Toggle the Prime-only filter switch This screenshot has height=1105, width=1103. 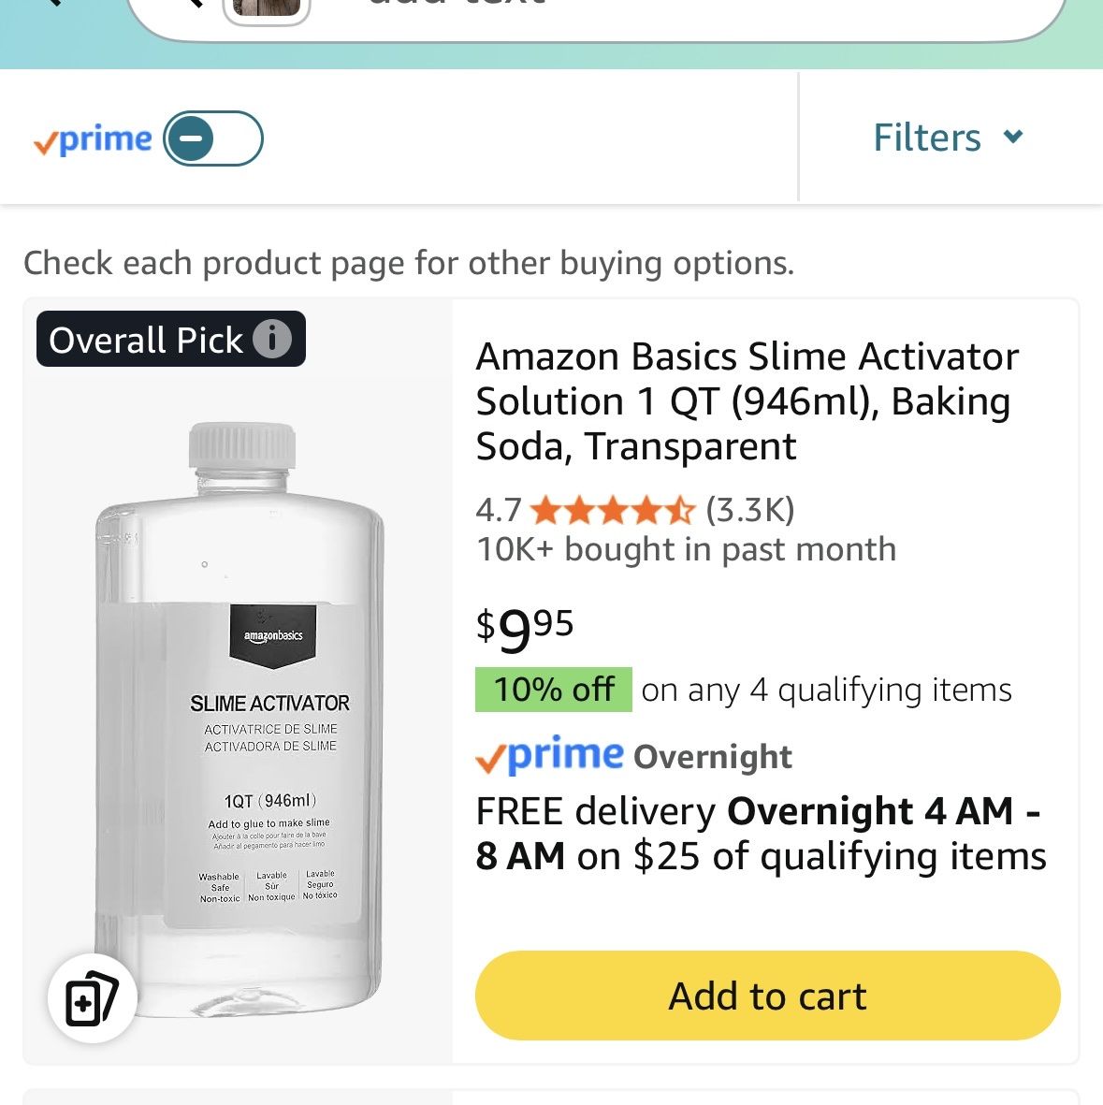pos(213,138)
